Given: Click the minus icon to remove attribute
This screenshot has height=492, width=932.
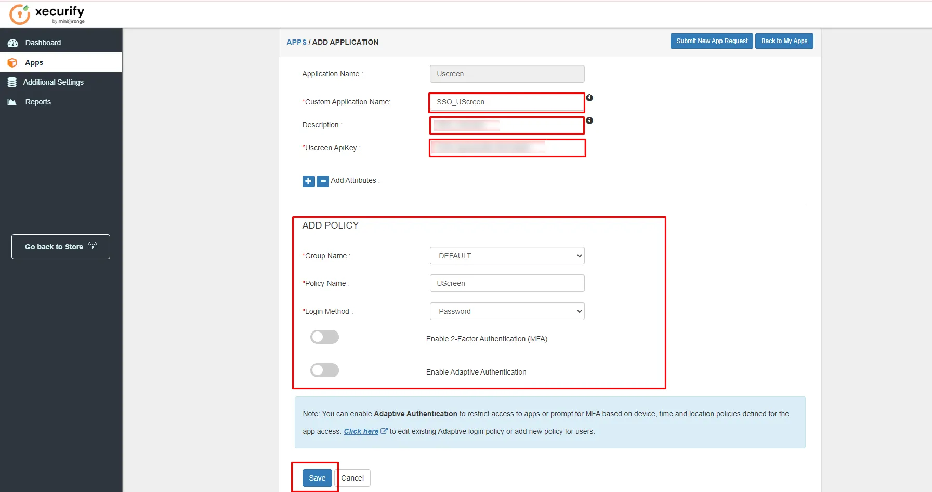Looking at the screenshot, I should [x=323, y=181].
